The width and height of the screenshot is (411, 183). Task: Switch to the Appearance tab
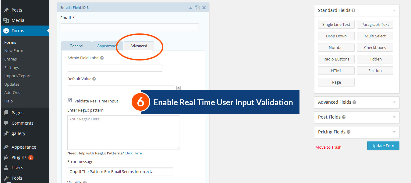click(x=108, y=46)
